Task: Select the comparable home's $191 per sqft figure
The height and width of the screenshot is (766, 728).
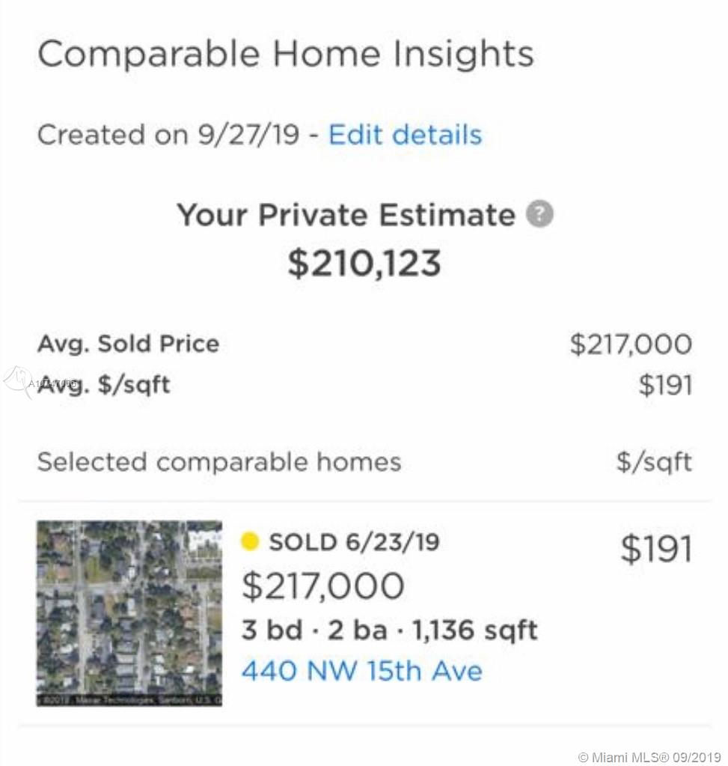Action: click(x=656, y=550)
